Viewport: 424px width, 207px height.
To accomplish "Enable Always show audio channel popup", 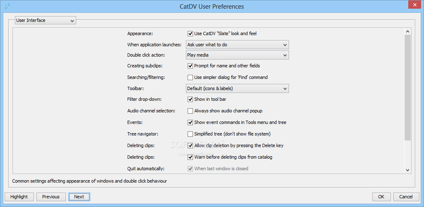I will 190,111.
